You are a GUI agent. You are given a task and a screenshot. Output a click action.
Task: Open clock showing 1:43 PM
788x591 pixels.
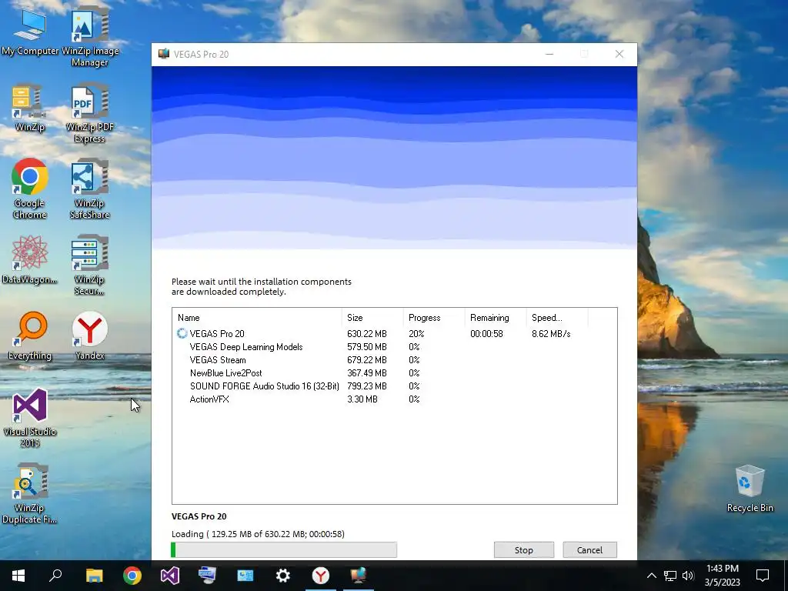tap(722, 576)
